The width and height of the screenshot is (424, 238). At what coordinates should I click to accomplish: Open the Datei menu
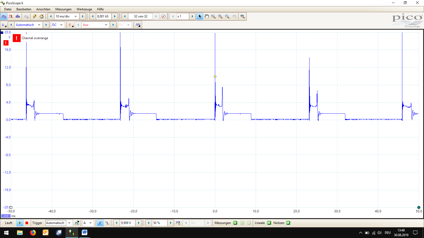pyautogui.click(x=8, y=9)
